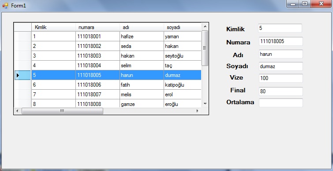The height and width of the screenshot is (171, 333).
Task: Click the cell 111018002
Action: tap(97, 46)
